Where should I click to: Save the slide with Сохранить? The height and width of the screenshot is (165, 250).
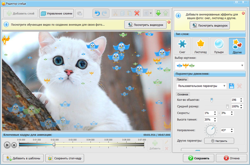tap(198, 158)
